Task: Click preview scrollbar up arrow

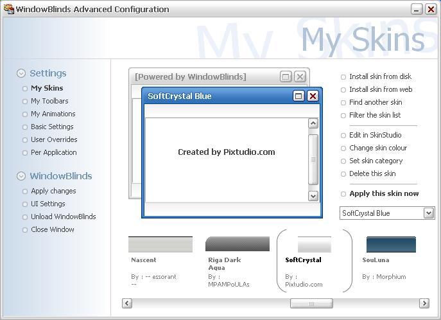Action: (x=313, y=123)
